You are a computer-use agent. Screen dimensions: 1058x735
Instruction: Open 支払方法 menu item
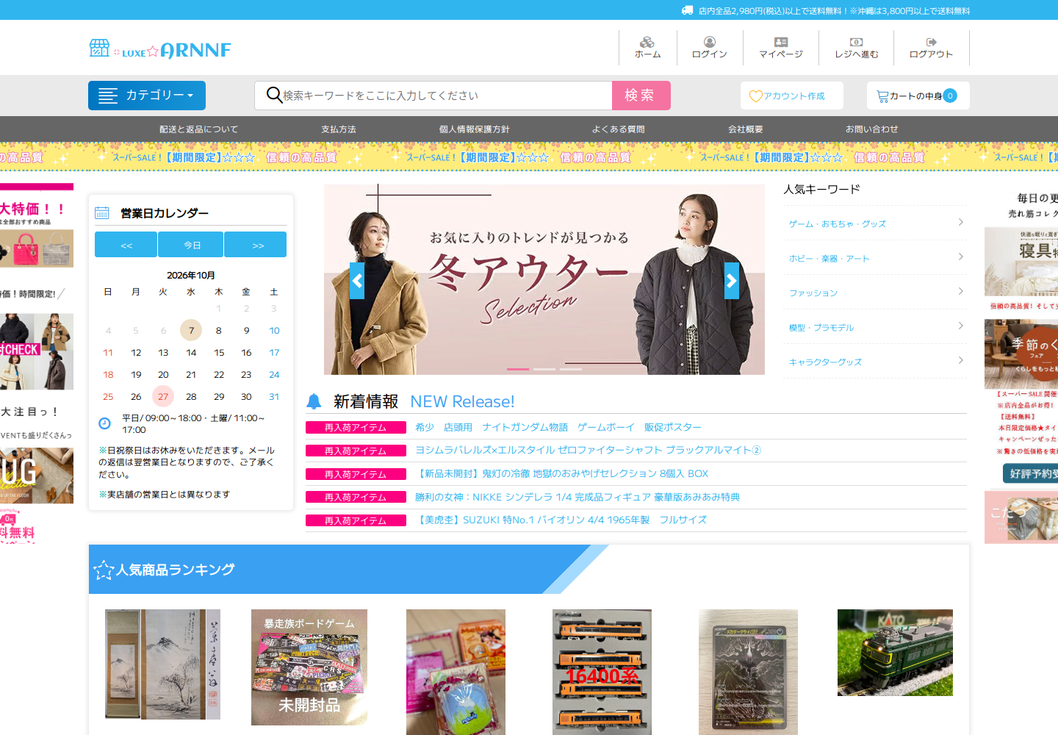click(339, 129)
